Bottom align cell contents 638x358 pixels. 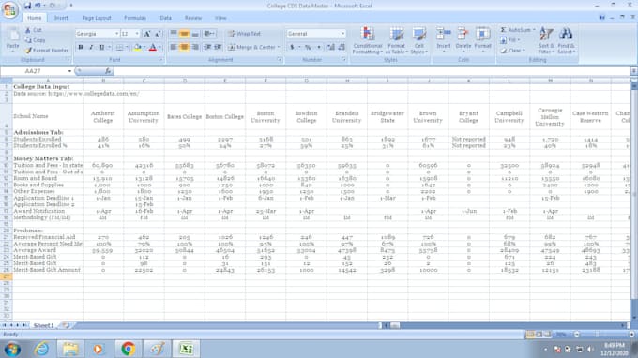pyautogui.click(x=195, y=34)
